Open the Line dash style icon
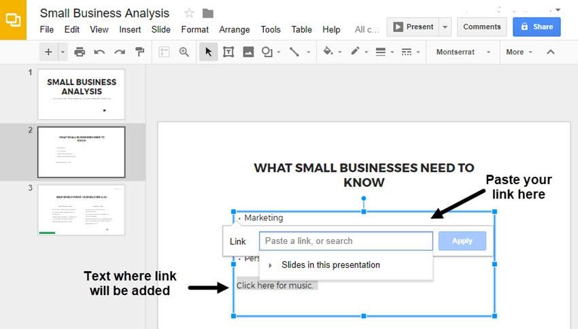 [x=406, y=52]
